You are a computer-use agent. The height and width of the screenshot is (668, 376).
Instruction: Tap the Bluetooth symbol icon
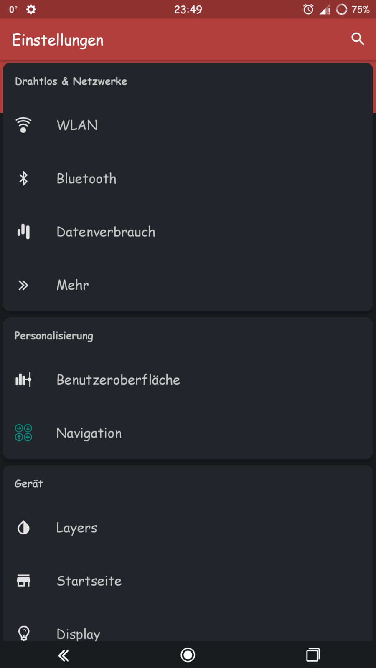pyautogui.click(x=23, y=178)
